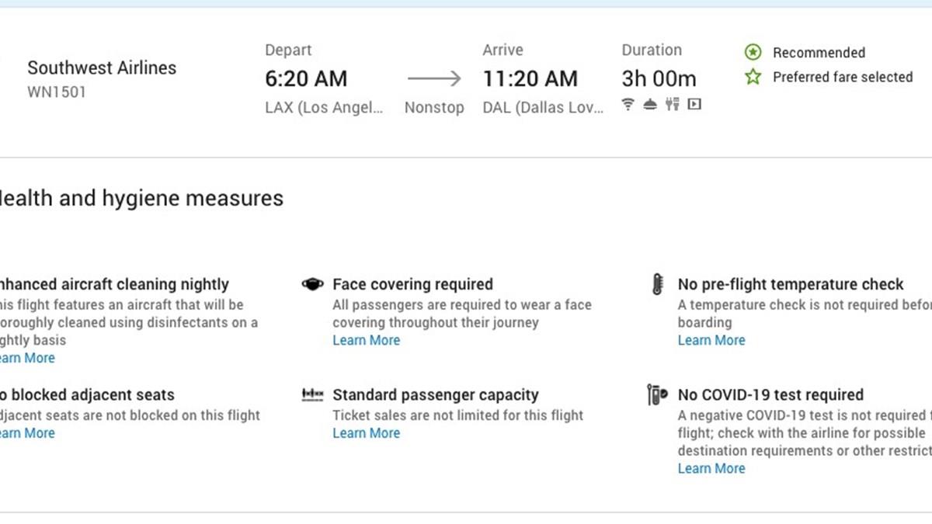Click the power outlet amenity icon
Screen dimensions: 932x524
point(673,104)
